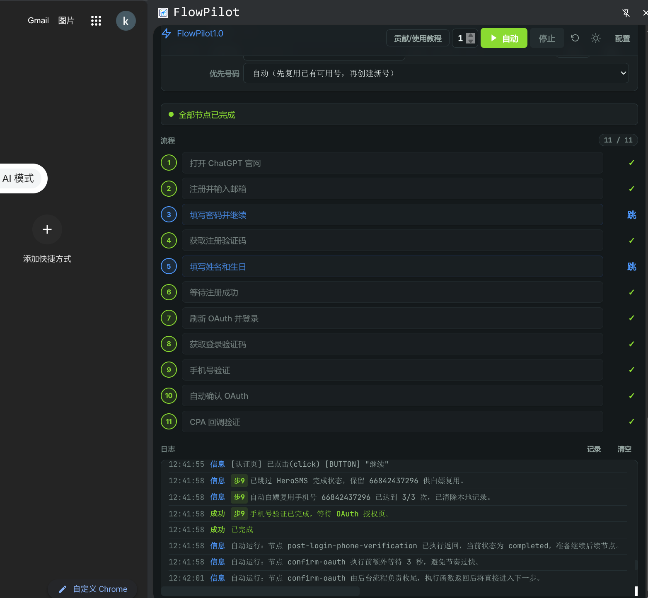The height and width of the screenshot is (598, 648).
Task: Click the checkmark for 自动确认 OAuth
Action: (631, 396)
